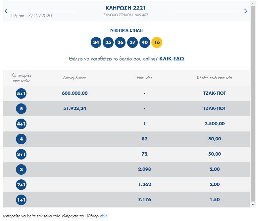258x221 pixels.
Task: Go to previous draw with left arrow
Action: click(6, 11)
